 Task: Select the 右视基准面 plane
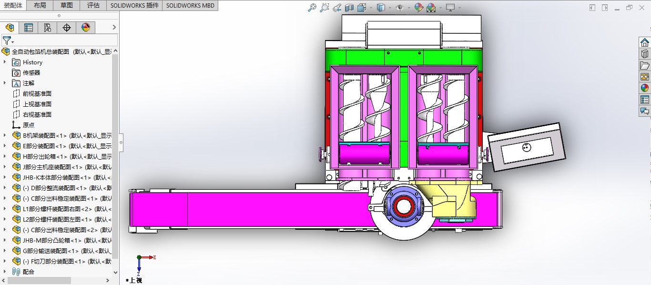32,114
